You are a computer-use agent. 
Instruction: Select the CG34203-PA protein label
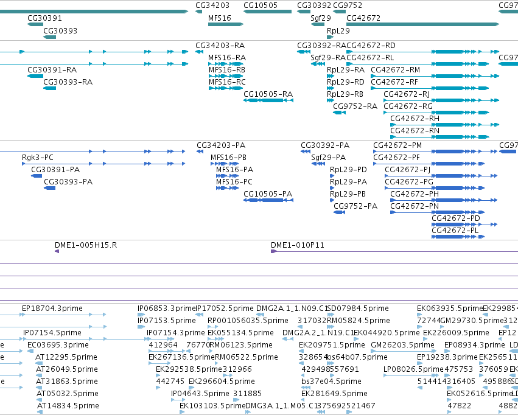point(221,145)
